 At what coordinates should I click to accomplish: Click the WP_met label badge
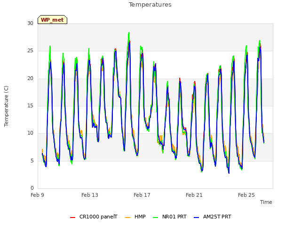pyautogui.click(x=52, y=20)
